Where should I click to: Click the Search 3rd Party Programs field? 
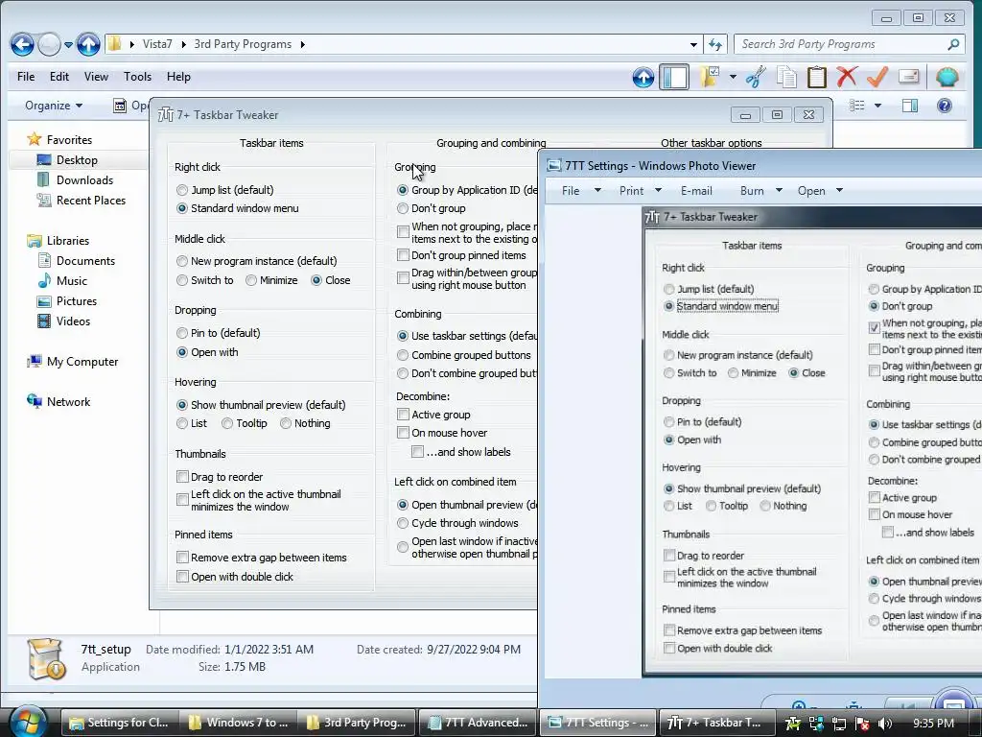pos(849,44)
